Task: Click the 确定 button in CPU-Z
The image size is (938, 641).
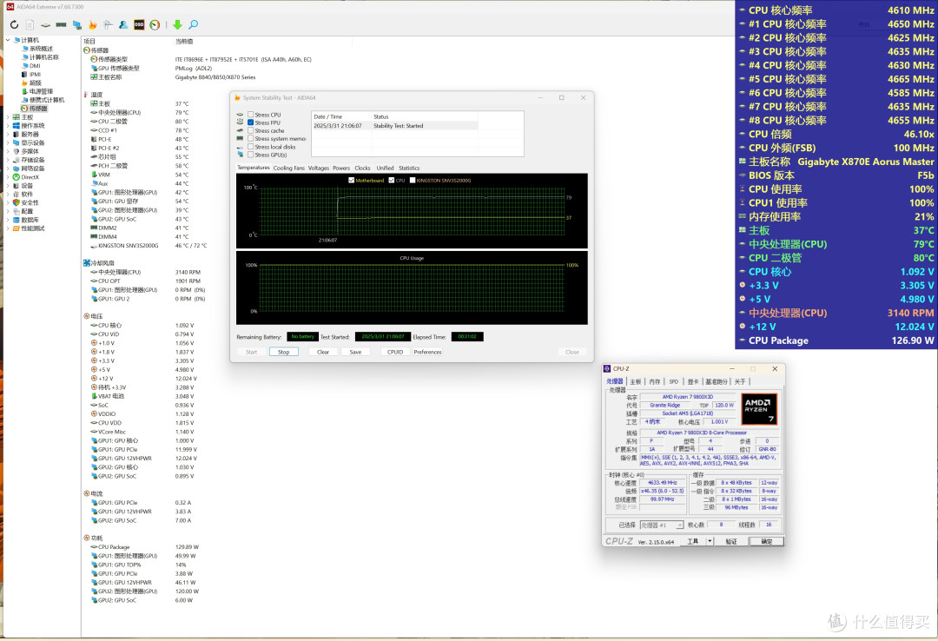Action: (766, 541)
